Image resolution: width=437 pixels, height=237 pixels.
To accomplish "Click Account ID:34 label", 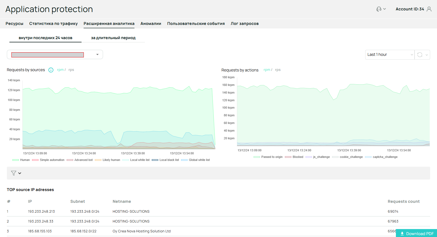I will click(x=410, y=9).
